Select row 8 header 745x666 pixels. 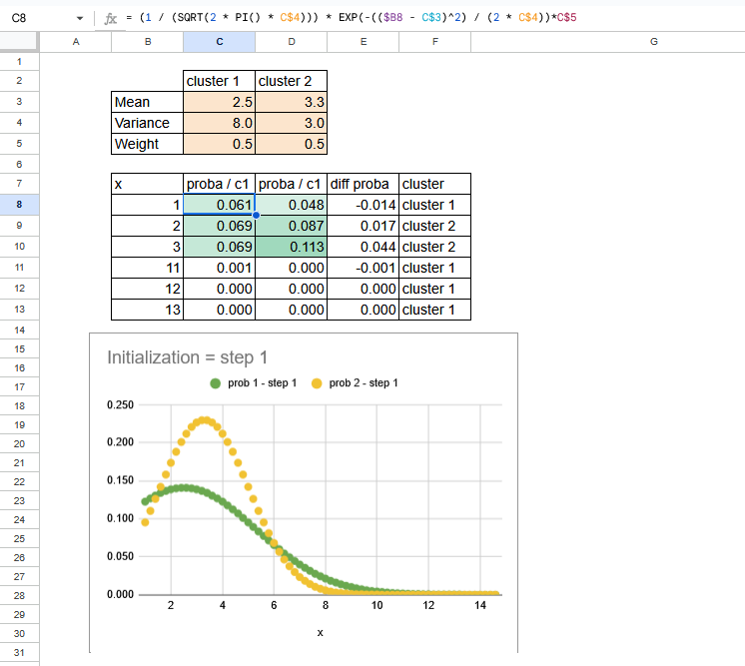tap(20, 205)
